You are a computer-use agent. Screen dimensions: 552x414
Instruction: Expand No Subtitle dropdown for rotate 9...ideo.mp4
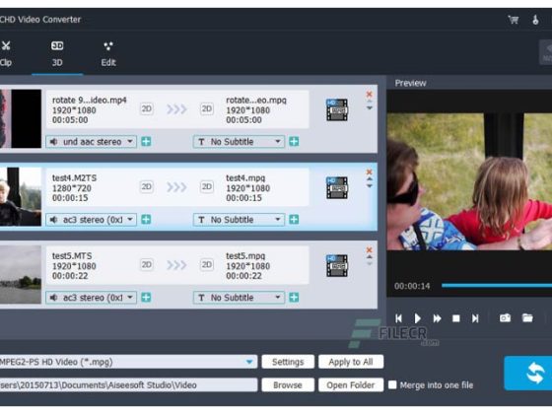pos(239,142)
